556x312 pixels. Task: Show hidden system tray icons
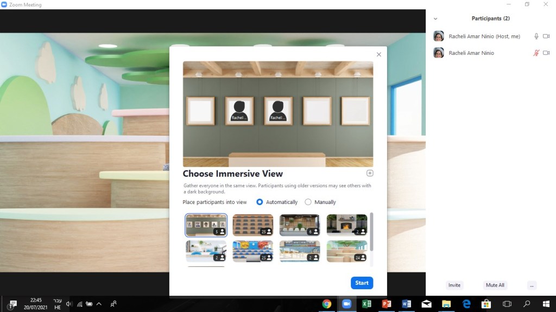pyautogui.click(x=99, y=304)
